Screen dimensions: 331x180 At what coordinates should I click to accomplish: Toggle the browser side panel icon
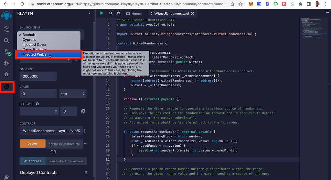[x=309, y=4]
